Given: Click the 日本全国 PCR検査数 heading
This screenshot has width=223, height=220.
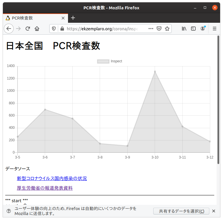Looking at the screenshot, I should [x=53, y=46].
